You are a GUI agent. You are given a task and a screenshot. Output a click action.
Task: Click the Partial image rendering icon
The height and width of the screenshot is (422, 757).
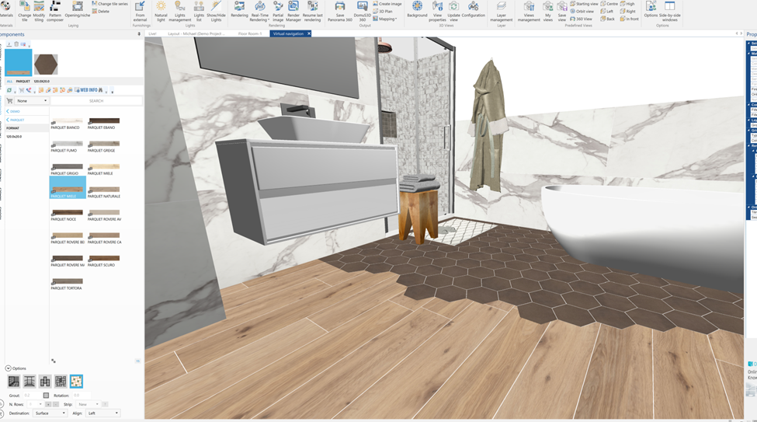click(x=278, y=11)
